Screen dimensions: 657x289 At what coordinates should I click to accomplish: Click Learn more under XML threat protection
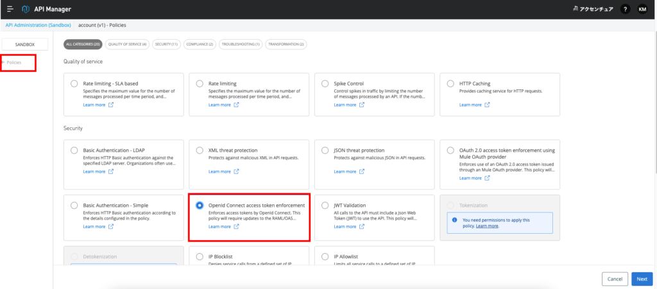(218, 171)
